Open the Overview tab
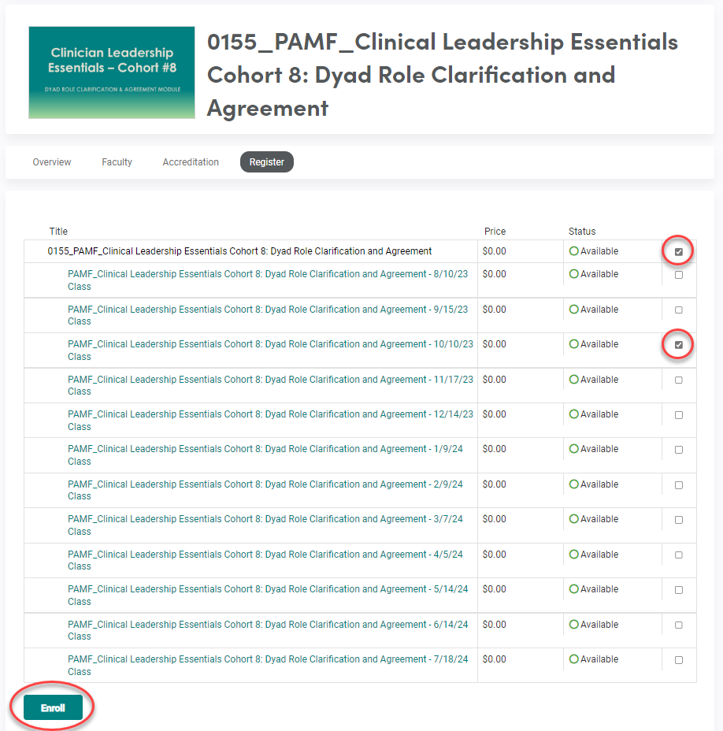The width and height of the screenshot is (723, 731). pyautogui.click(x=52, y=162)
